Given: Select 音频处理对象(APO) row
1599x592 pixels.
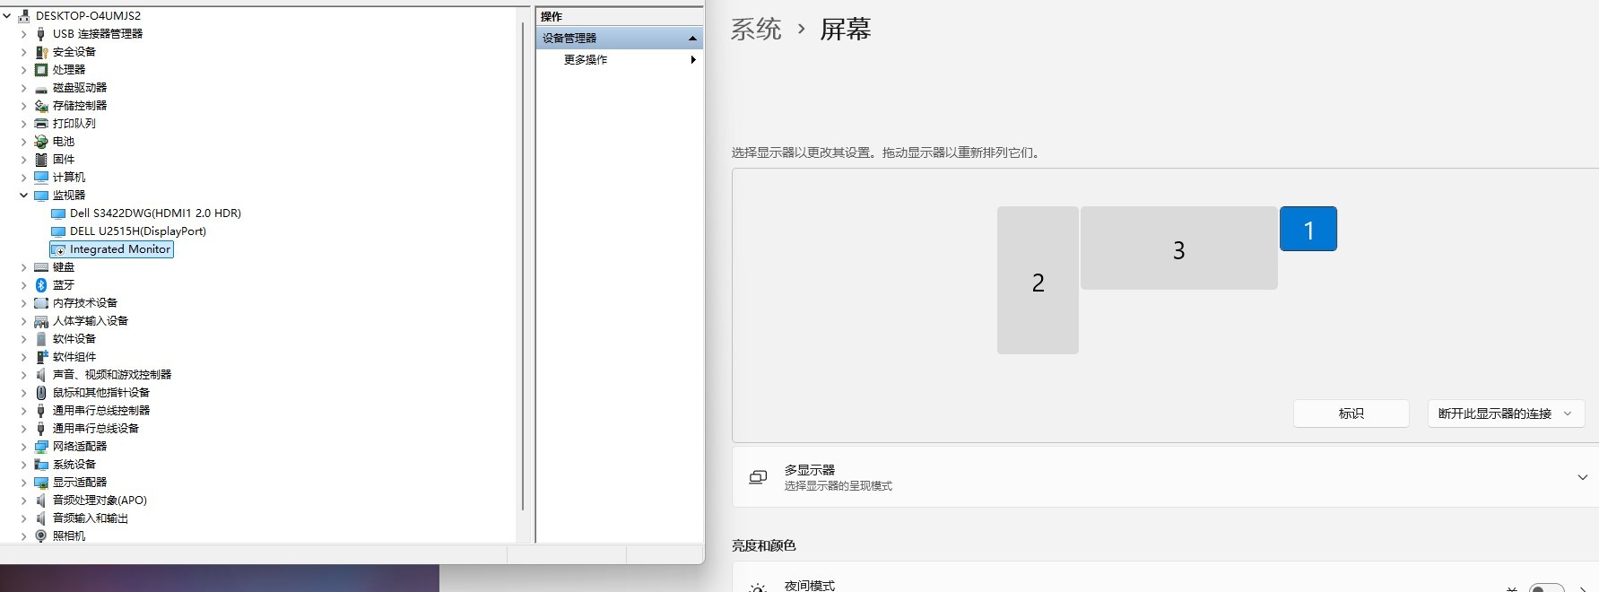Looking at the screenshot, I should 100,500.
